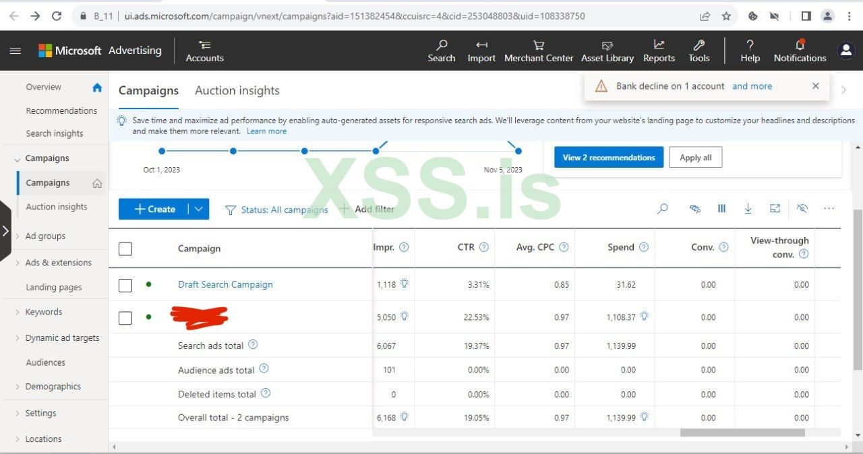Toggle the select-all campaigns checkbox
Viewport: 863px width, 454px height.
click(125, 249)
